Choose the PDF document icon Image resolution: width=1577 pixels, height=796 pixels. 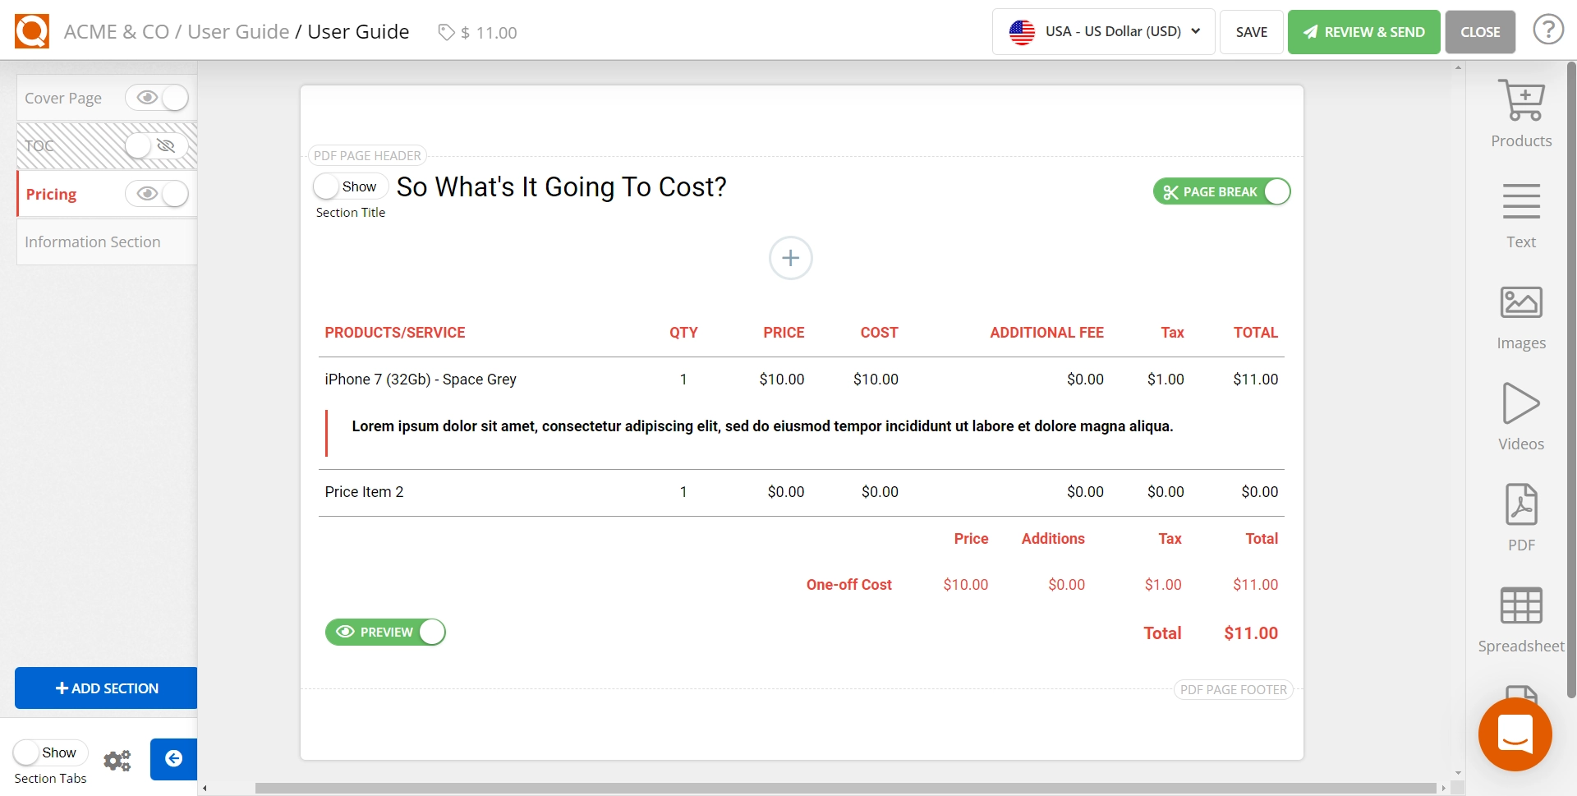click(x=1520, y=505)
